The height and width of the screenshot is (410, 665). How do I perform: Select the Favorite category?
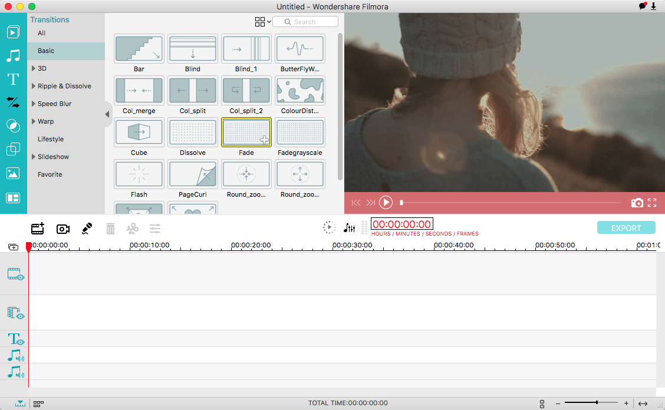(50, 174)
